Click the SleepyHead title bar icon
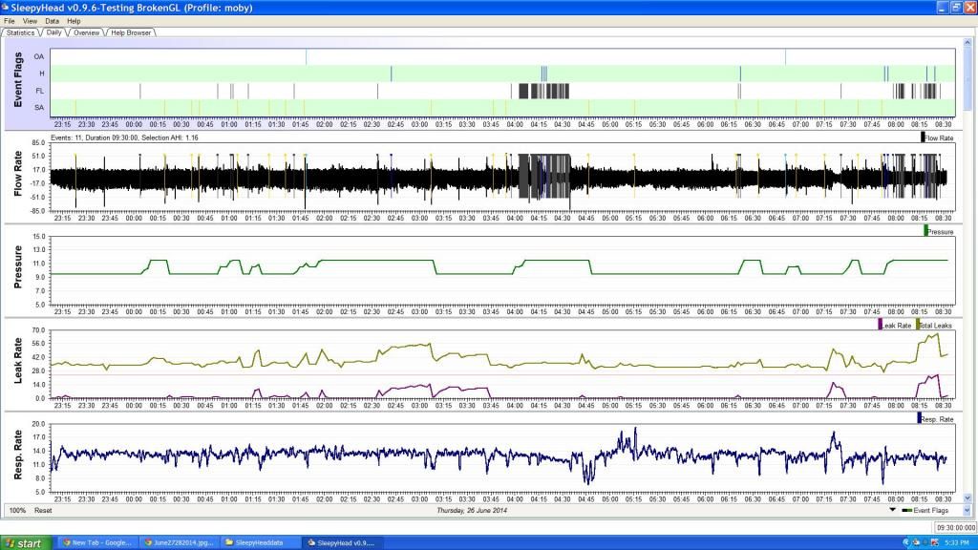The image size is (978, 550). tap(5, 8)
